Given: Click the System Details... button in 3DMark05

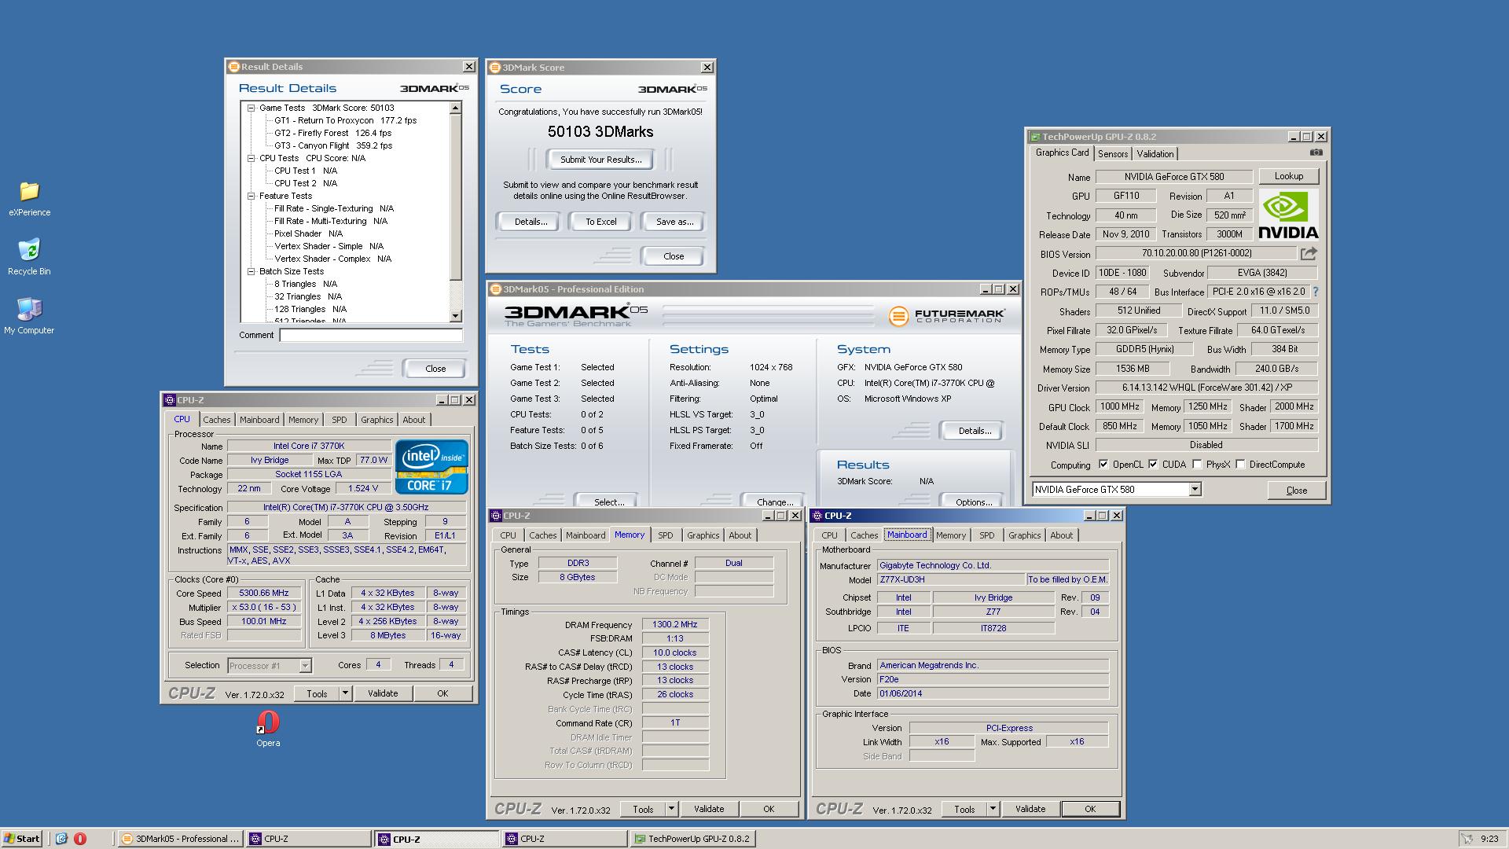Looking at the screenshot, I should [975, 431].
